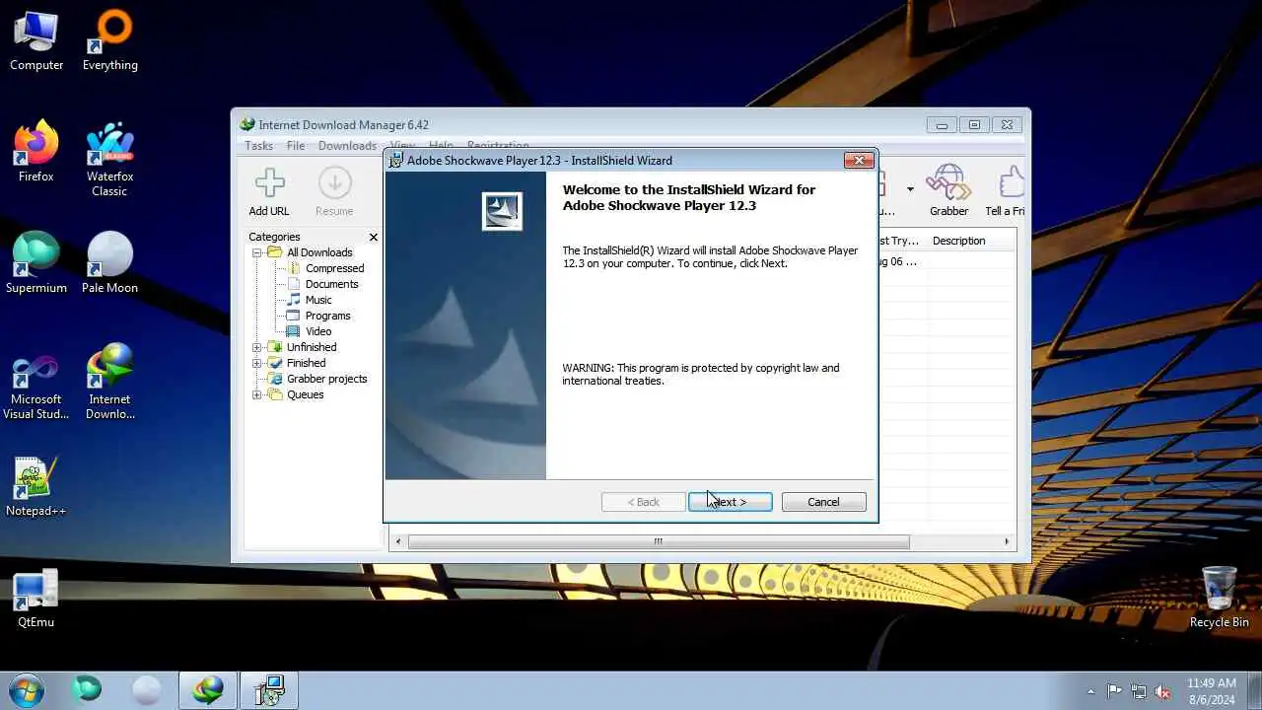Select the Unfinished category
The height and width of the screenshot is (710, 1262).
(x=312, y=347)
